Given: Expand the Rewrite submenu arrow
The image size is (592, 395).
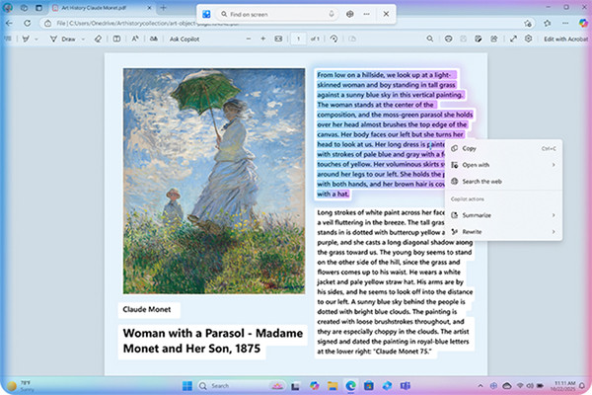Looking at the screenshot, I should point(554,232).
